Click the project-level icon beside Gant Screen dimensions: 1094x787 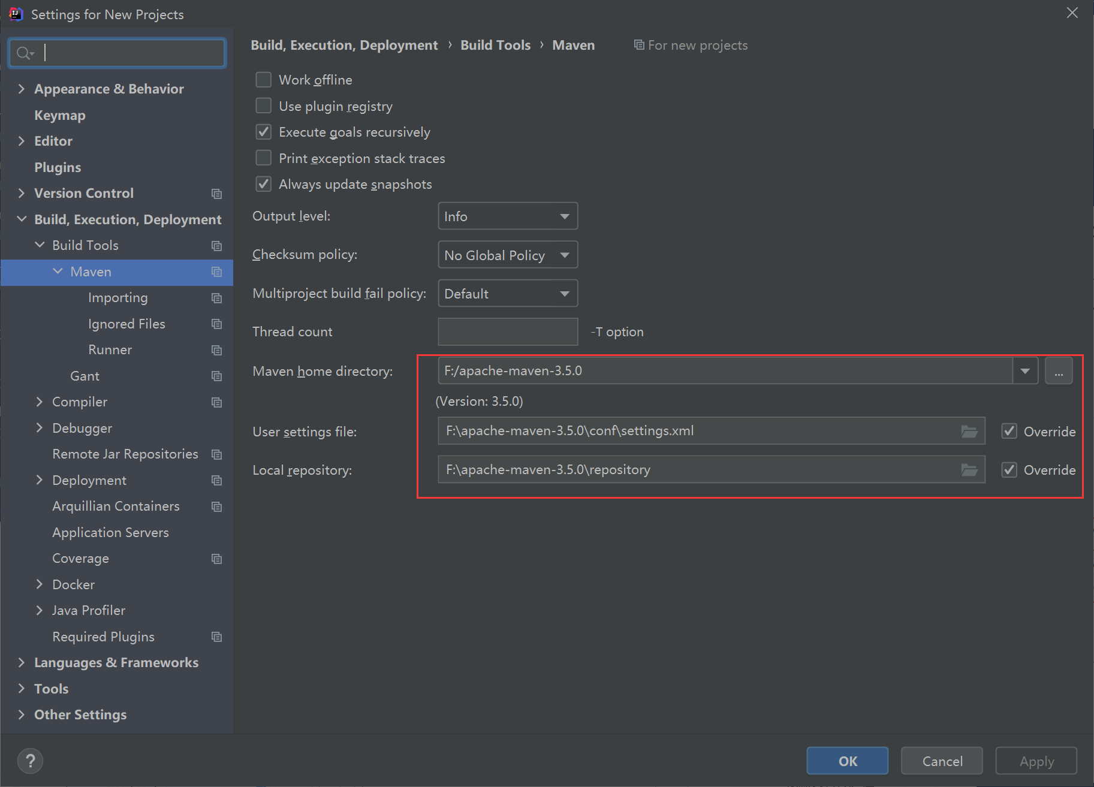[216, 376]
